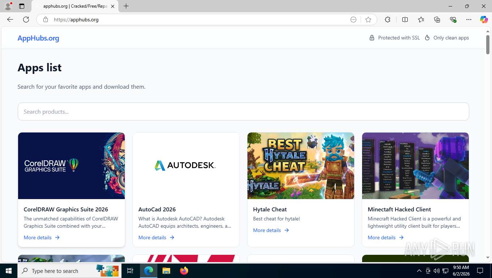Open the Autodesk AutoCAD thumbnail

[186, 166]
